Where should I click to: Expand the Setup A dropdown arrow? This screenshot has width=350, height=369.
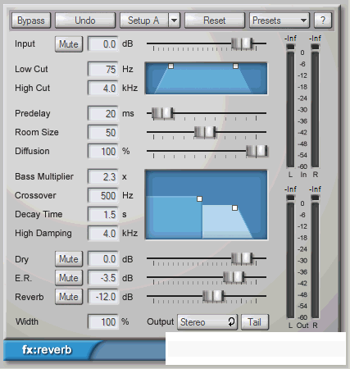[175, 20]
